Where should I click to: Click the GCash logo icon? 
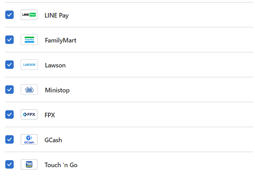[29, 139]
